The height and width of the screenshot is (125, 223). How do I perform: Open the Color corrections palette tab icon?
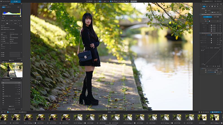(207, 6)
